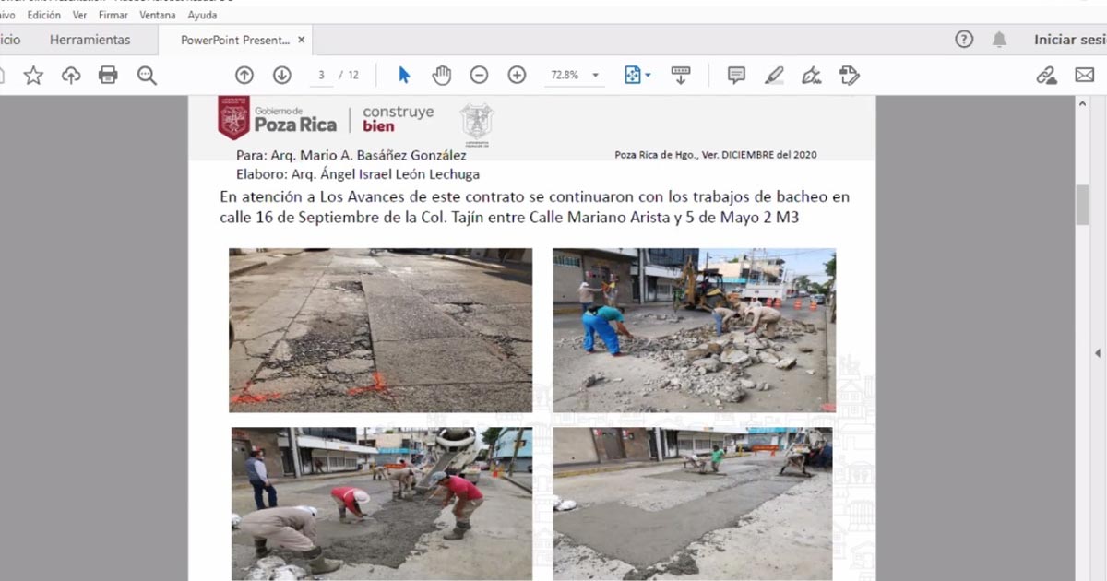This screenshot has width=1107, height=581.
Task: Go to the previous page
Action: click(244, 76)
